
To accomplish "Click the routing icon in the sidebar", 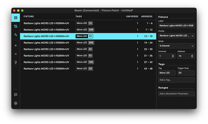I will 16,26.
